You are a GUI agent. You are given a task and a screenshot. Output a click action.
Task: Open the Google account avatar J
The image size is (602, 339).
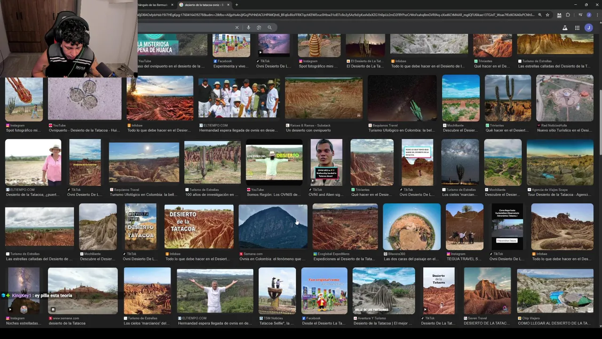(x=589, y=28)
